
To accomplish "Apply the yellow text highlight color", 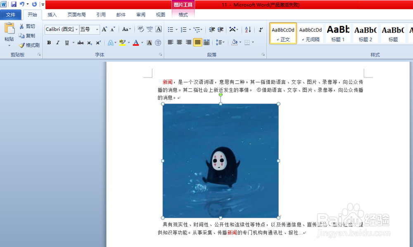I will point(122,42).
